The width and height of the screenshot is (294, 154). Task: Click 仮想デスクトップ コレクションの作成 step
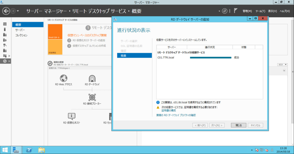pos(89,46)
